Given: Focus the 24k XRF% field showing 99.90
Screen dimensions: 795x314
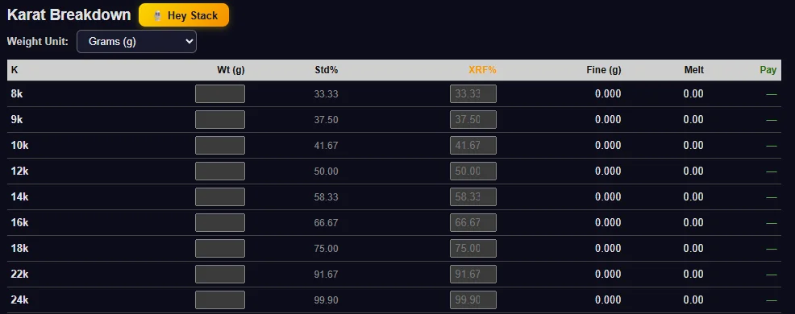Looking at the screenshot, I should pyautogui.click(x=473, y=300).
